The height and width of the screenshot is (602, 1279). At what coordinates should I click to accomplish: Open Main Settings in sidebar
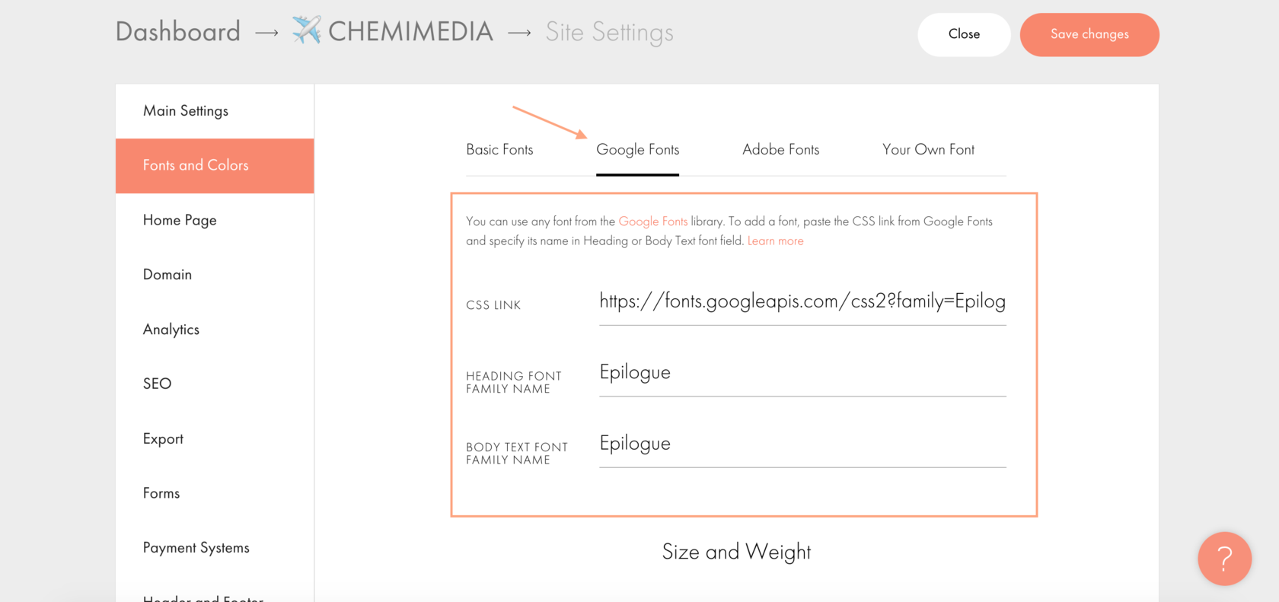pyautogui.click(x=186, y=111)
